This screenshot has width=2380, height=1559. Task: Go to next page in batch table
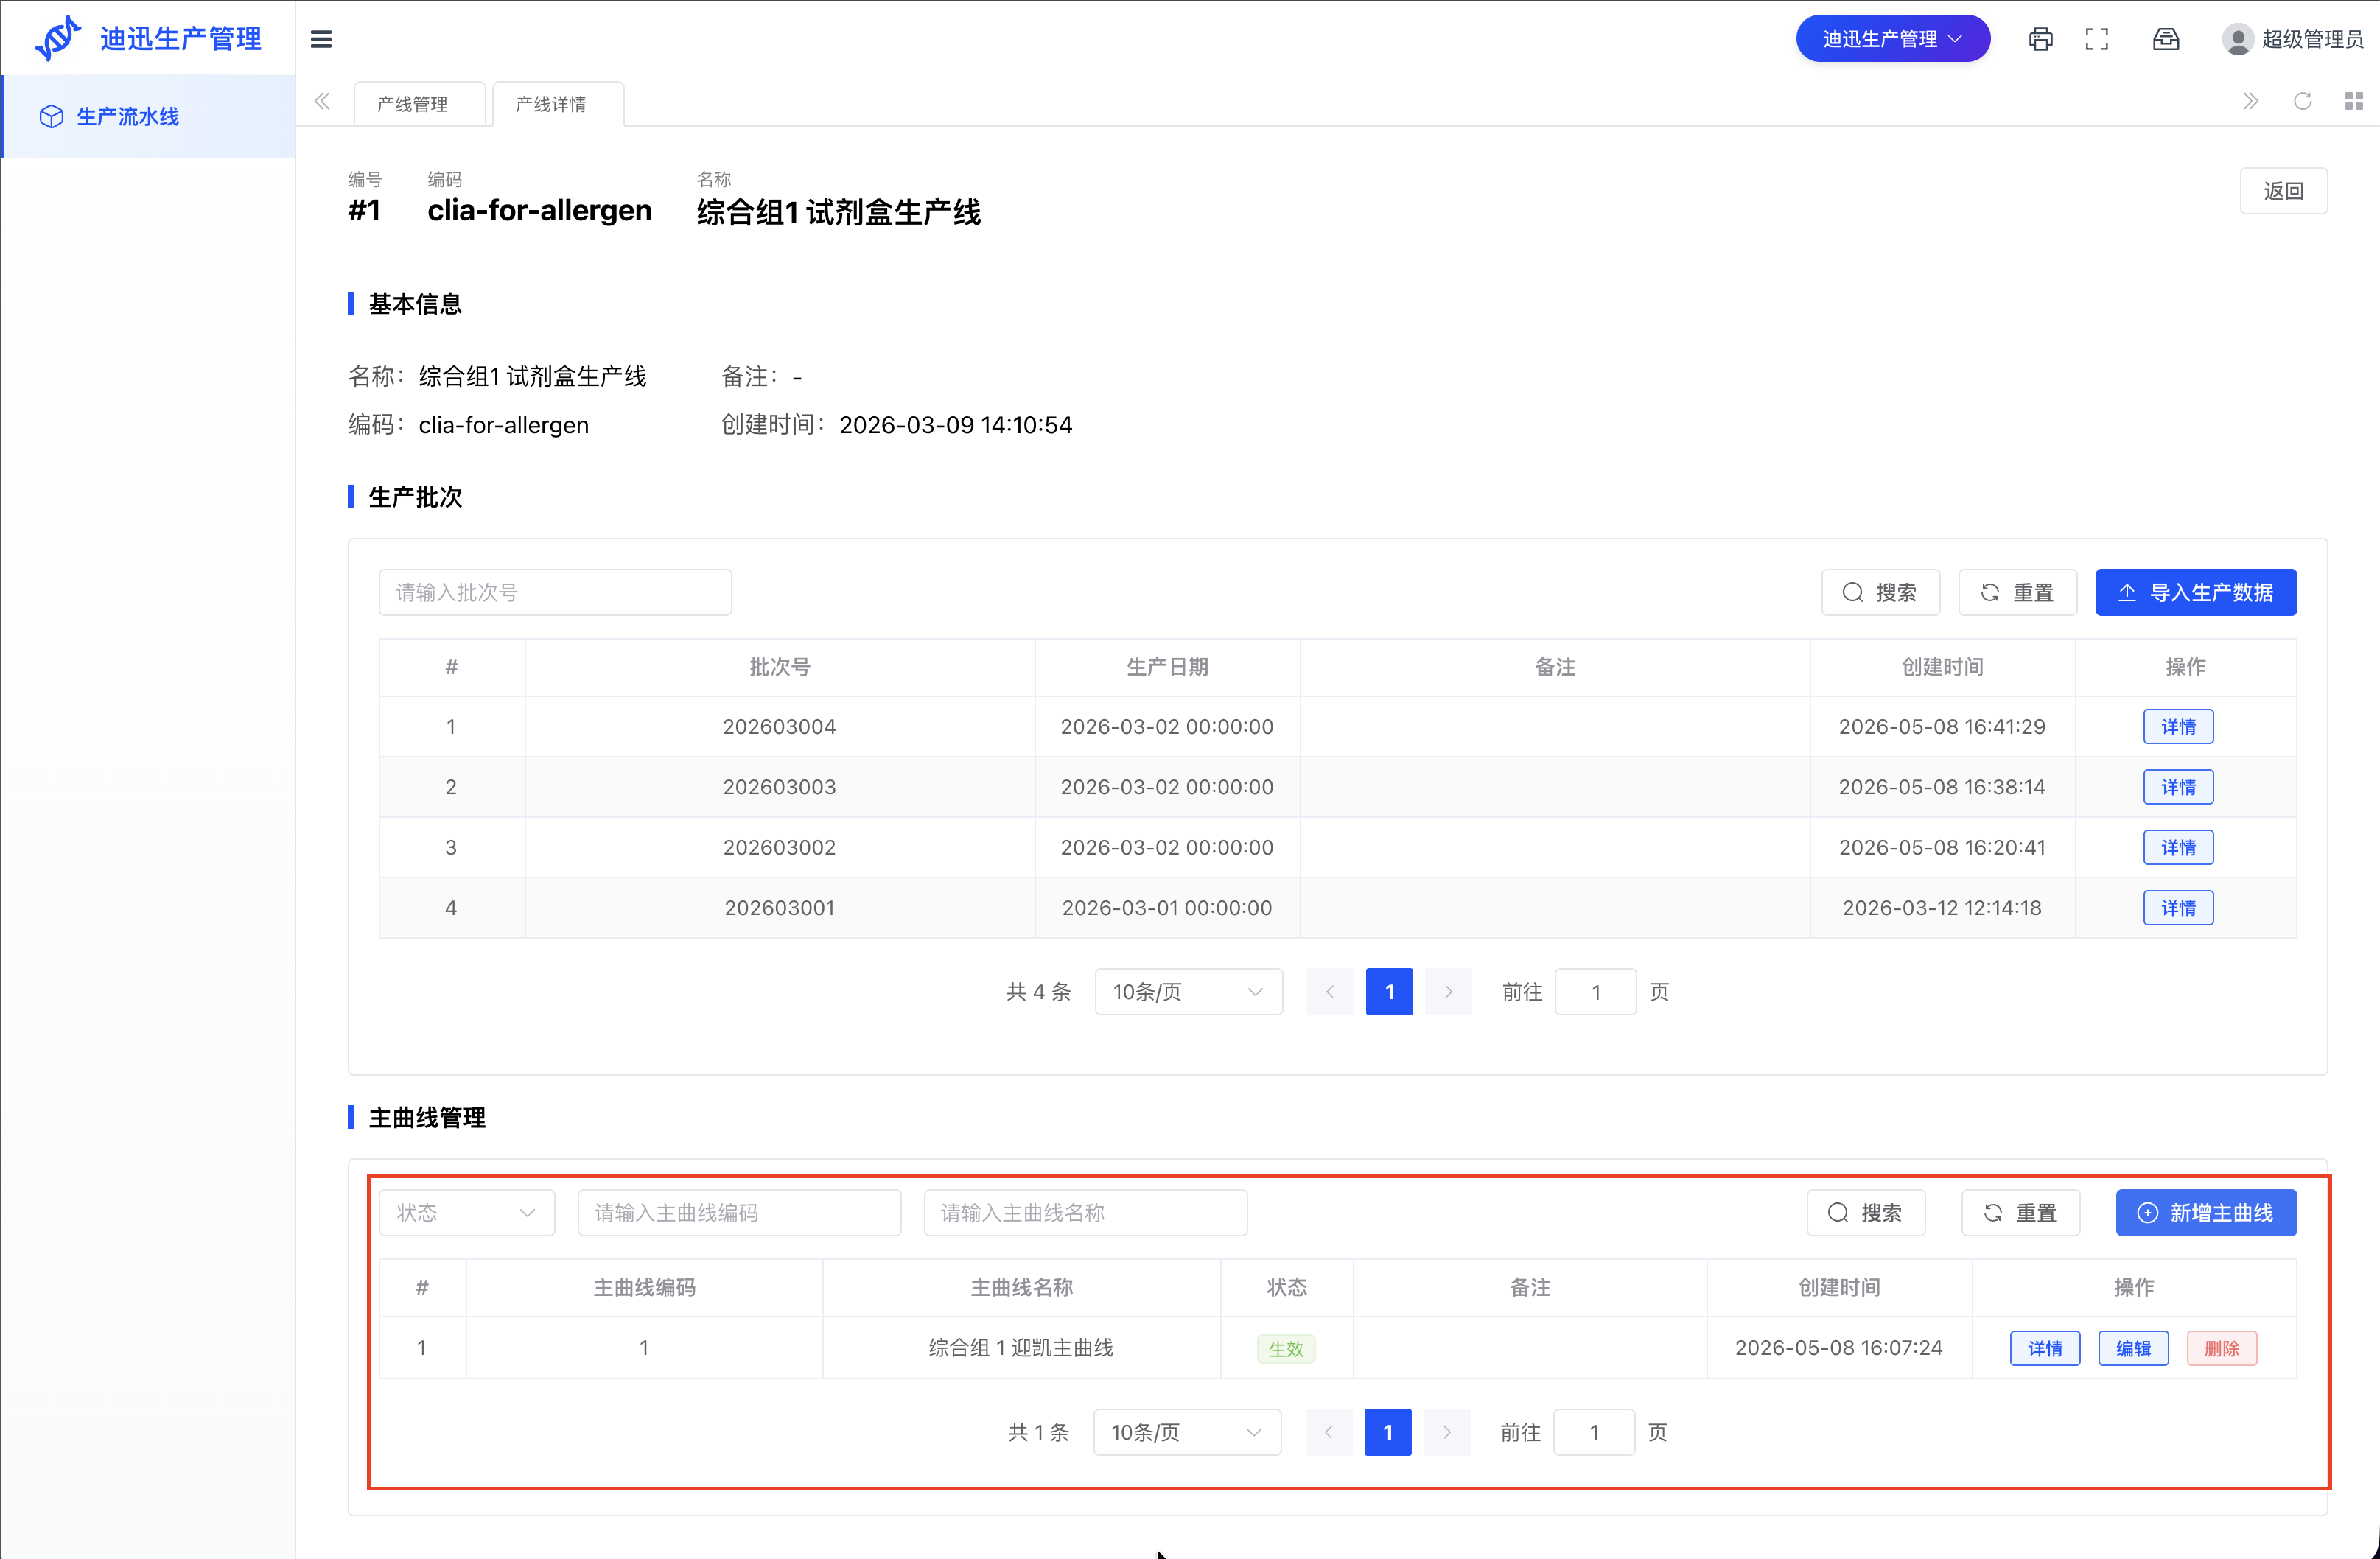1448,992
